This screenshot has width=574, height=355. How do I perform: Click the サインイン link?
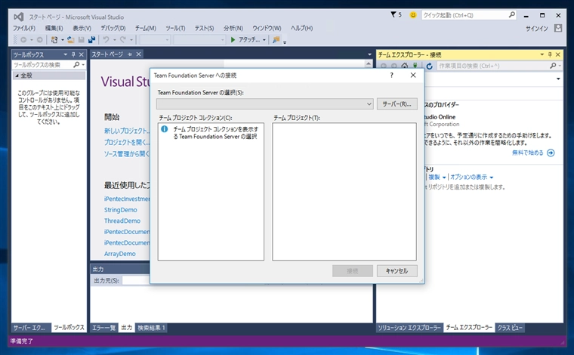coord(537,29)
